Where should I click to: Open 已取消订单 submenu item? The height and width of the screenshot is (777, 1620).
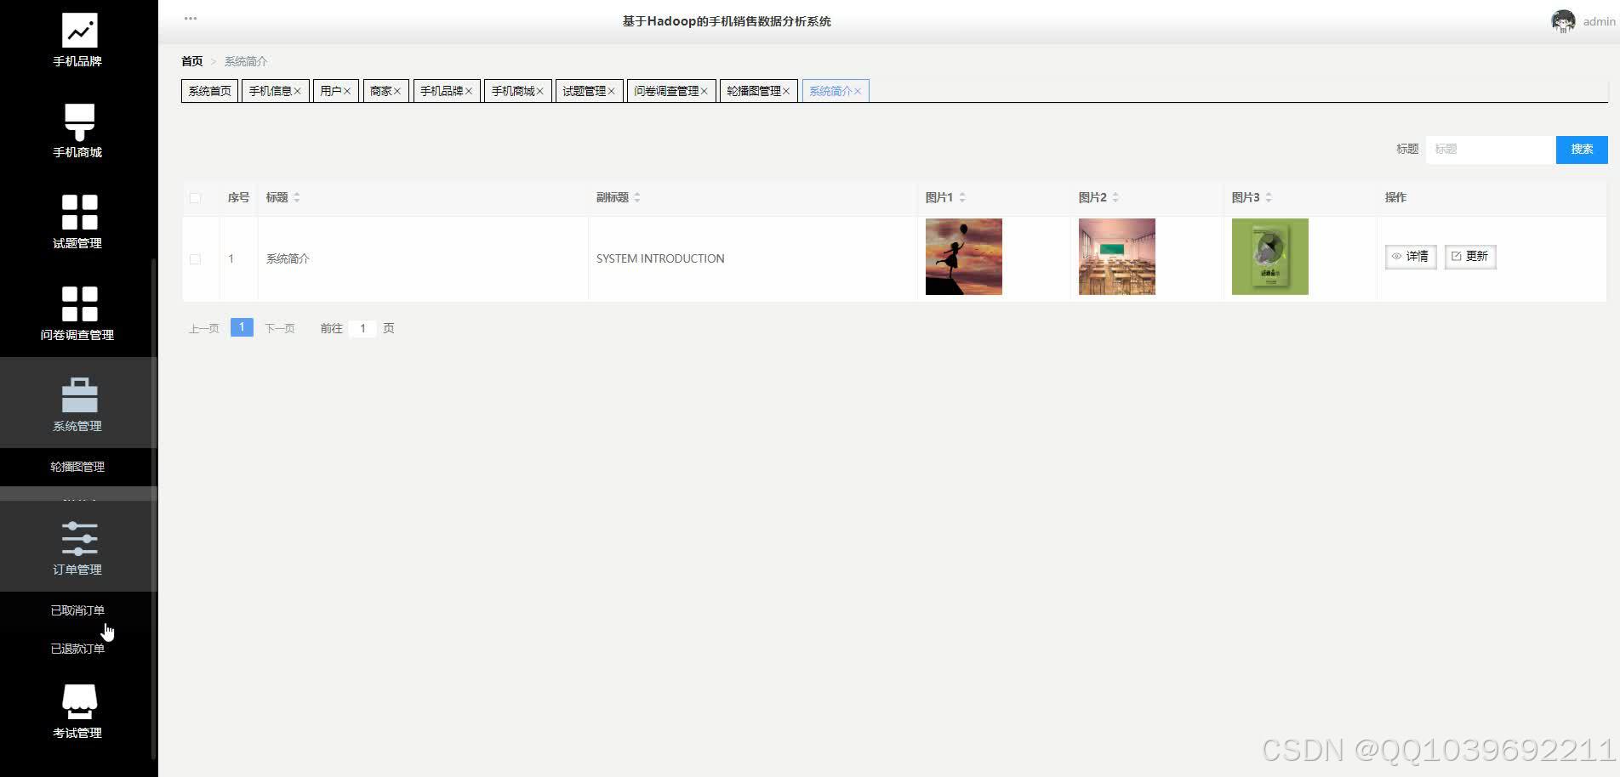coord(77,610)
